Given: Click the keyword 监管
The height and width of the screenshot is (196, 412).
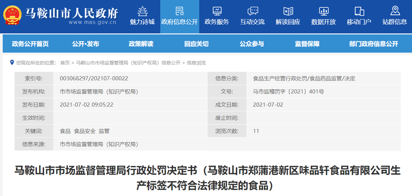Looking at the screenshot, I should click(x=104, y=131).
